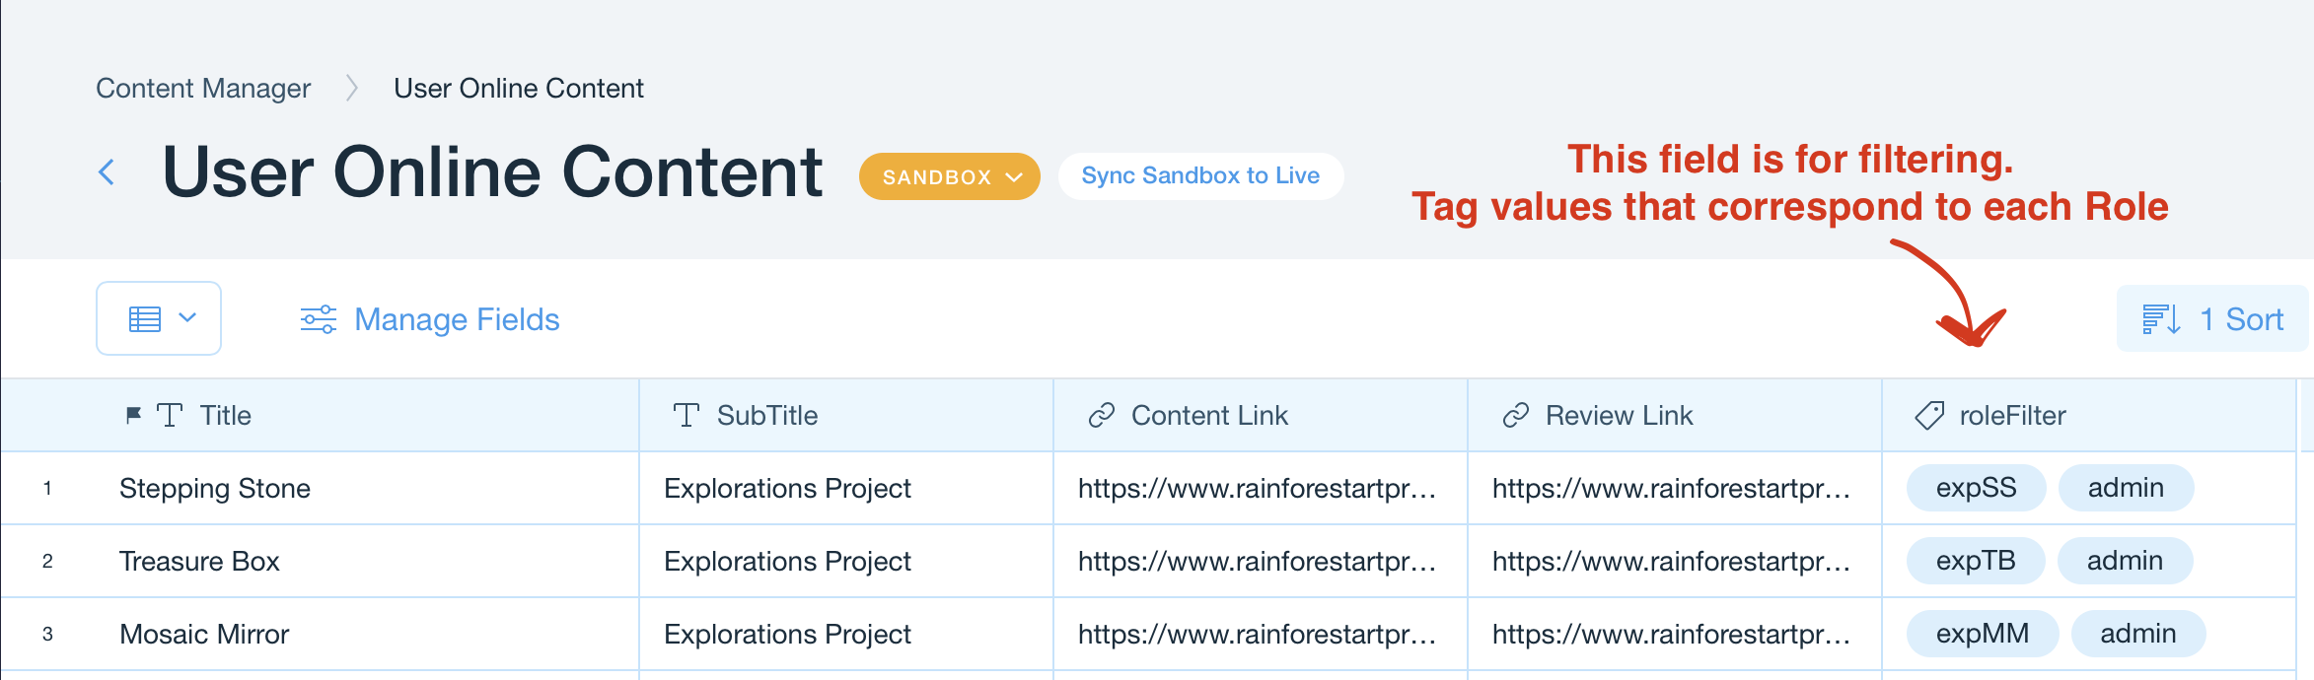Click the sort icon in the toolbar
Screen dimensions: 2314x680
pyautogui.click(x=2160, y=319)
